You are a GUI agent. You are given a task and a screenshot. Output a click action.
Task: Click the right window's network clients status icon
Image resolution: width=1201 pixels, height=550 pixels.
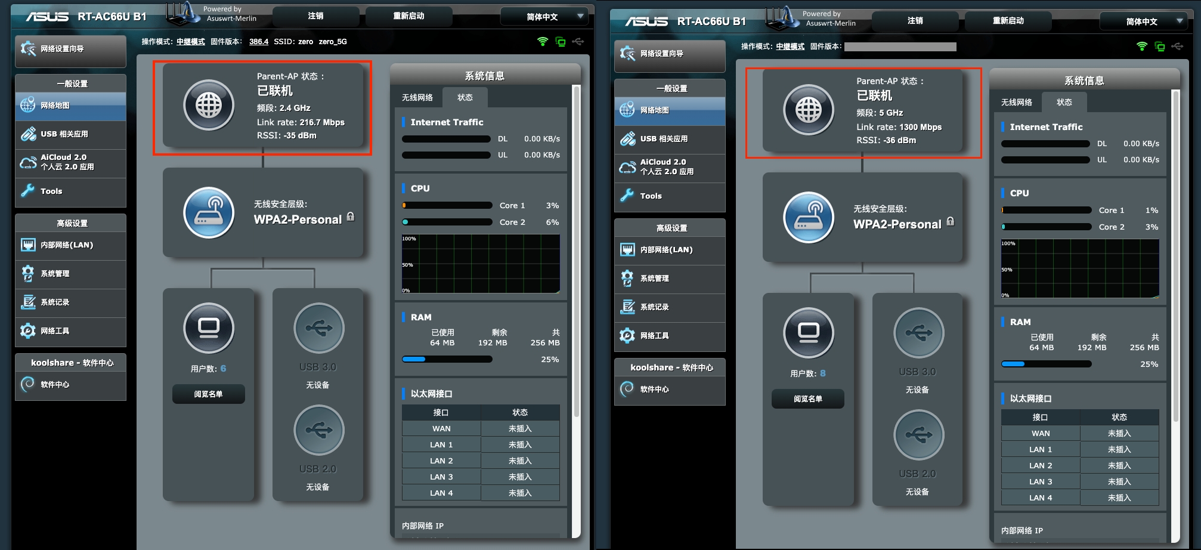tap(1160, 47)
